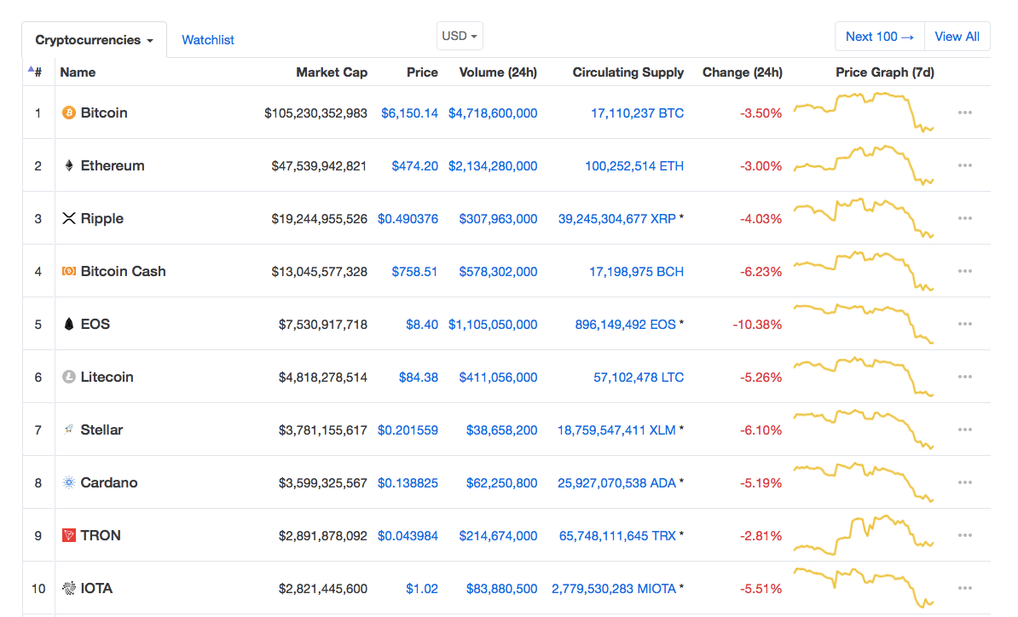The image size is (1018, 617).
Task: Sort table by Volume (24h) header
Action: (498, 72)
